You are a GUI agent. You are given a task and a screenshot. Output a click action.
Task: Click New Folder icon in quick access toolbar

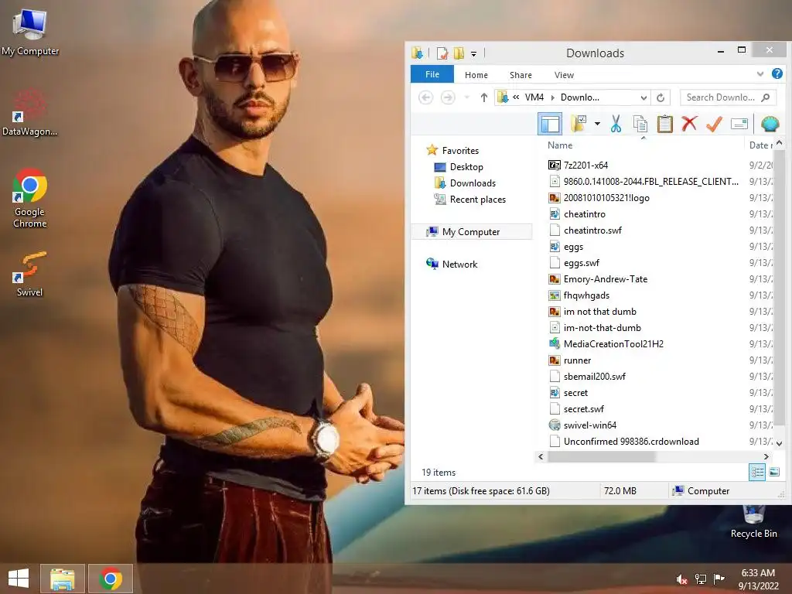pos(459,53)
